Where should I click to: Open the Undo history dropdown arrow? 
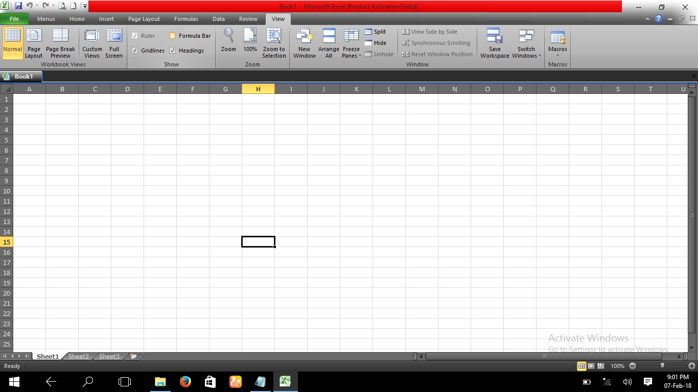[37, 6]
